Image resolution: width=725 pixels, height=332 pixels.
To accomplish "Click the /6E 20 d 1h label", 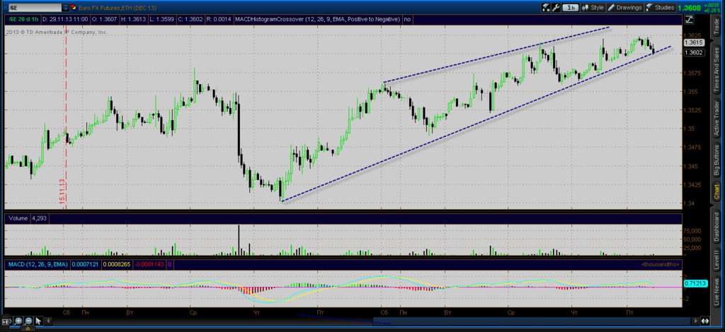I will (22, 19).
